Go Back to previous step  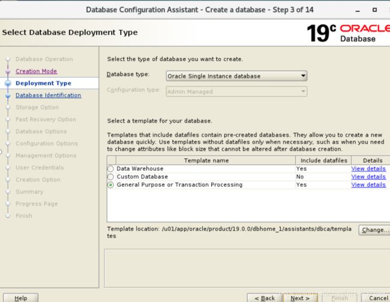coord(265,298)
